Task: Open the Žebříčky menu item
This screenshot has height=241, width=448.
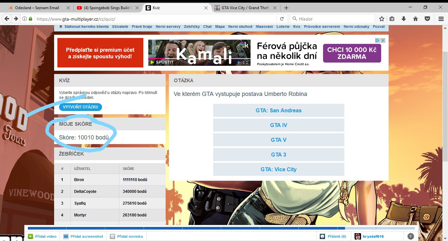Action: pyautogui.click(x=192, y=27)
